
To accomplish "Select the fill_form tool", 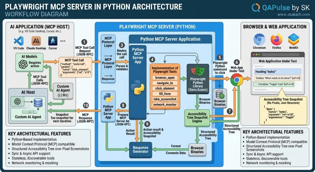I will (x=165, y=94).
